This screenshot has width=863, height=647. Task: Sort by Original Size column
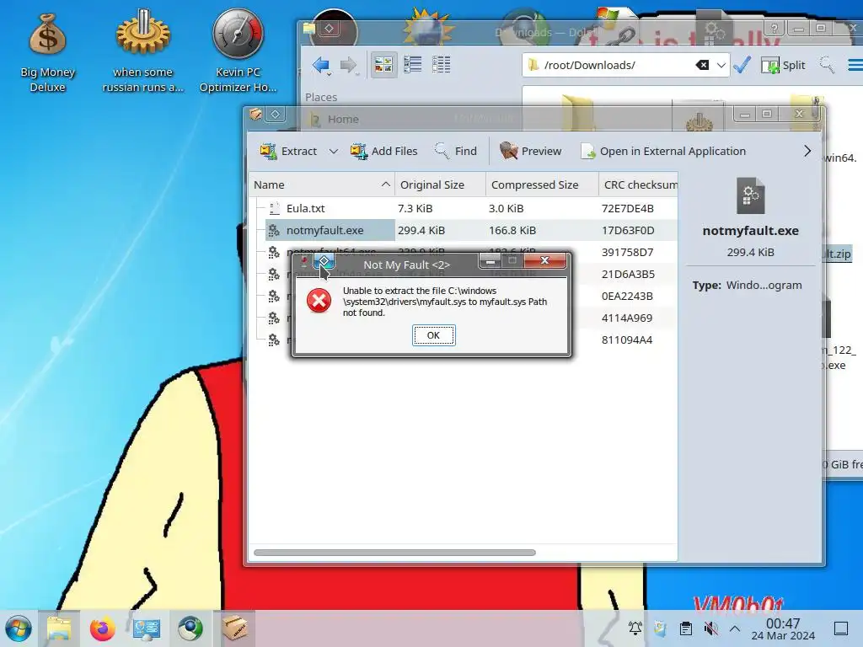(440, 184)
